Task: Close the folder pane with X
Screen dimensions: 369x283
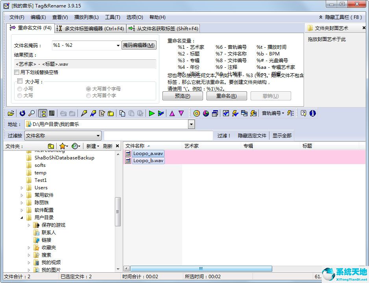Action: 118,146
